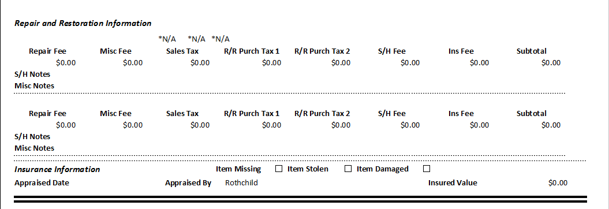Select the first S/H Fee amount
Viewport: 609px width, 209px height.
click(x=410, y=62)
